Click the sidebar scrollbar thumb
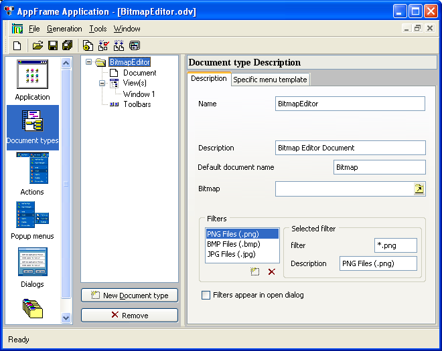The height and width of the screenshot is (351, 442). tap(66, 183)
